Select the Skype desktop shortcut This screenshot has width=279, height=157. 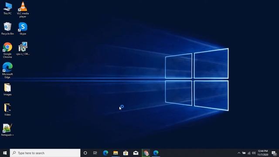pos(23,29)
